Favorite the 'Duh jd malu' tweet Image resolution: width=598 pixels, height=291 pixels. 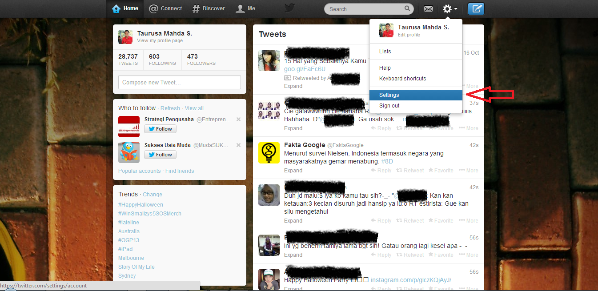(441, 221)
